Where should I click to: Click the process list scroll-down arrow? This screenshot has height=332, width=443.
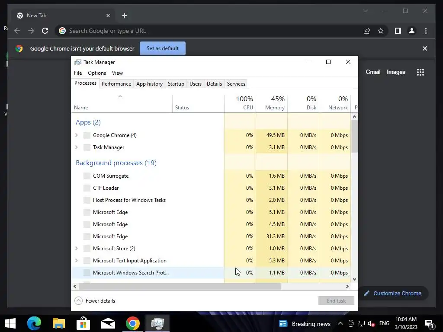(x=355, y=279)
